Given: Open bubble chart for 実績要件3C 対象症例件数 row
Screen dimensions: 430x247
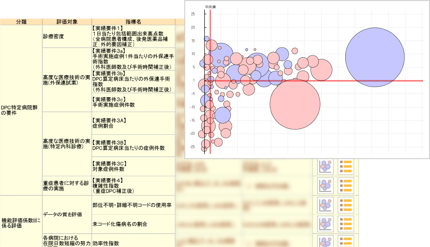Looking at the screenshot, I should (326, 166).
